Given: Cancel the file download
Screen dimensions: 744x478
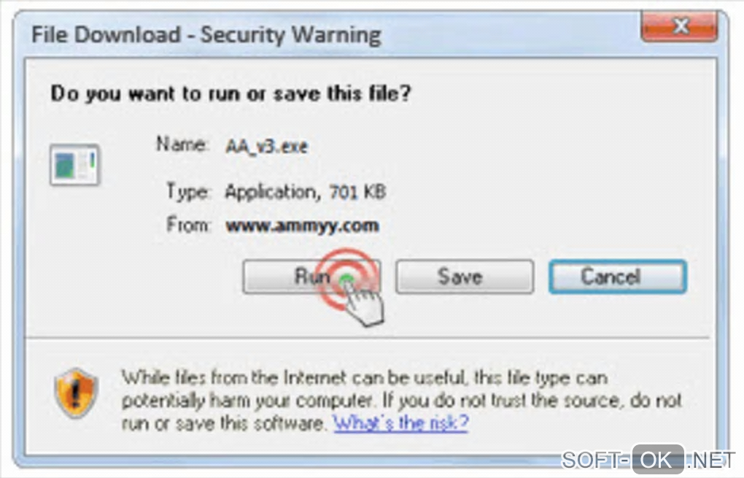Looking at the screenshot, I should [617, 277].
